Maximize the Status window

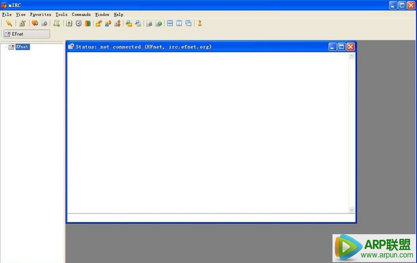(341, 47)
